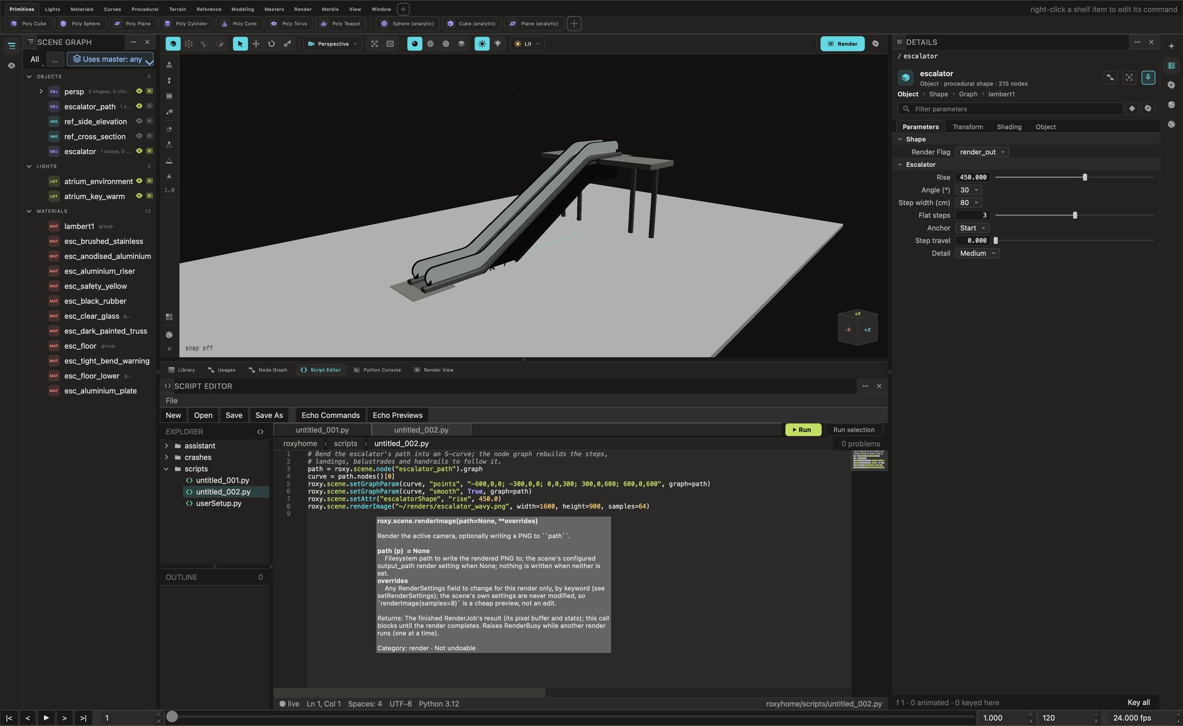The width and height of the screenshot is (1183, 726).
Task: Open the Detail dropdown set to Medium
Action: point(977,253)
